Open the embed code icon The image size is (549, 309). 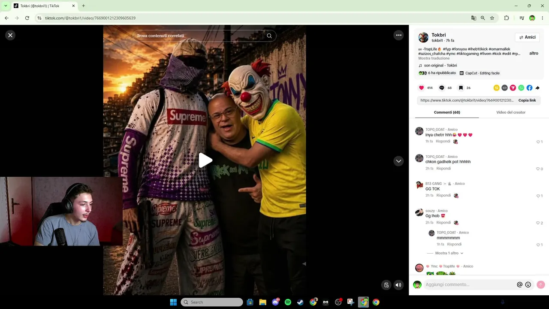[504, 88]
